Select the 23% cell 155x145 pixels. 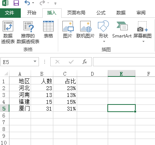pos(65,88)
